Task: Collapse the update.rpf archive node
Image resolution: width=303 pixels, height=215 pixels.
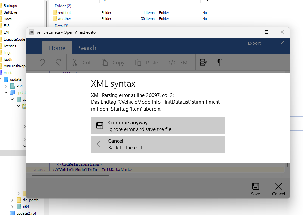Action: (x=6, y=93)
